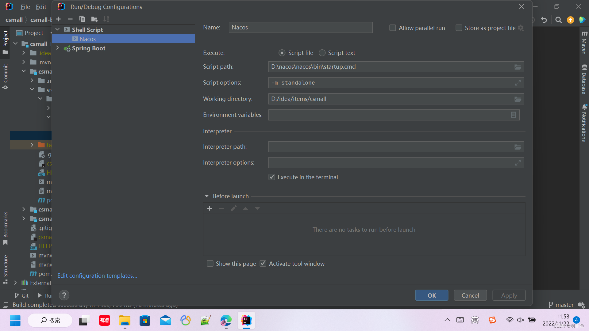Image resolution: width=589 pixels, height=331 pixels.
Task: Open Search Everywhere magnifier
Action: (559, 20)
